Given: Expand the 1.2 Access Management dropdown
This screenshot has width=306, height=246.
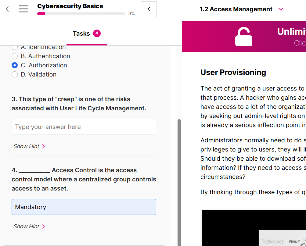Looking at the screenshot, I should pos(281,9).
